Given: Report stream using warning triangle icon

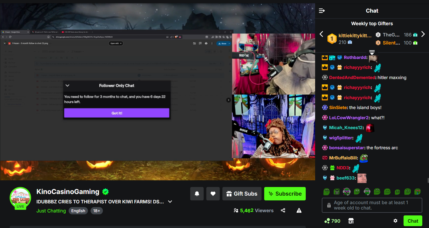Looking at the screenshot, I should pos(299,211).
